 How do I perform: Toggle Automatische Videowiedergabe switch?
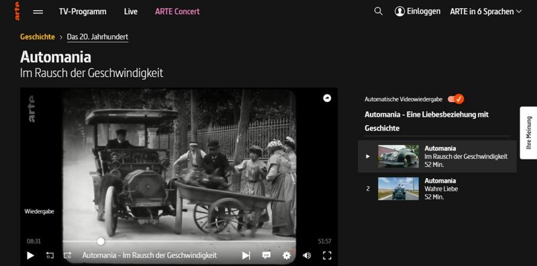coord(456,99)
